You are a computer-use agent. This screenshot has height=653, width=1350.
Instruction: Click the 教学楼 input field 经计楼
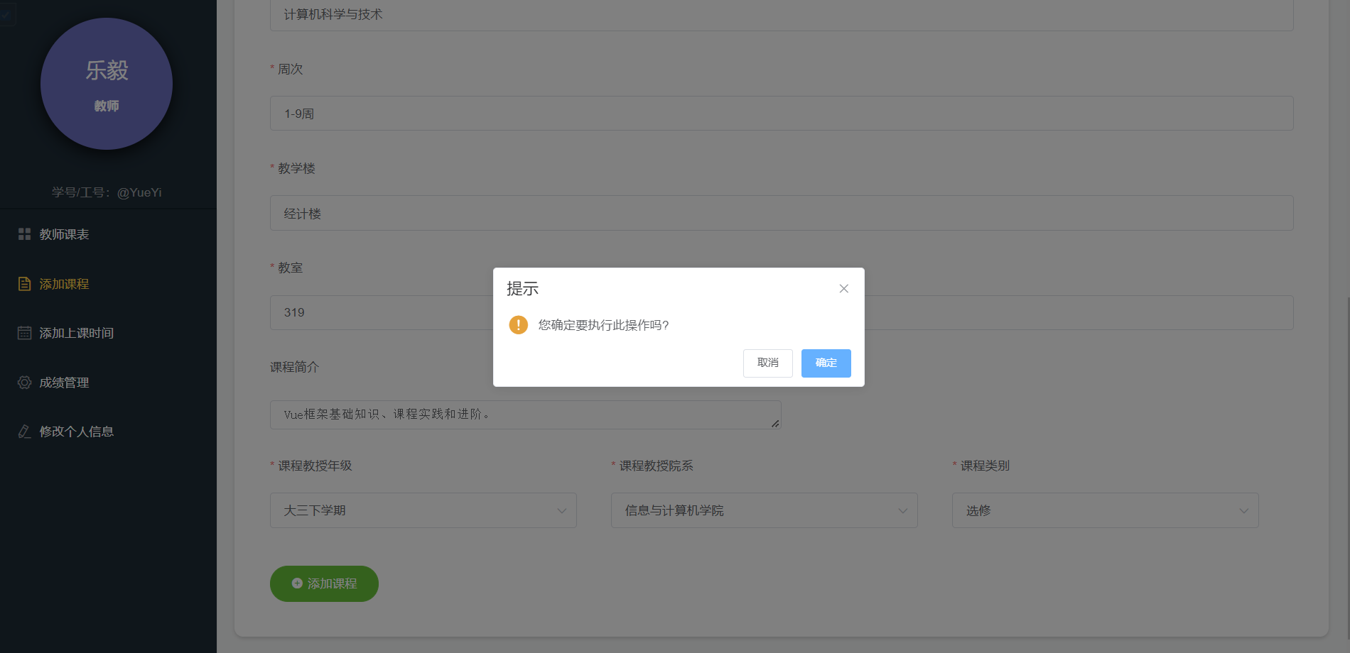782,213
